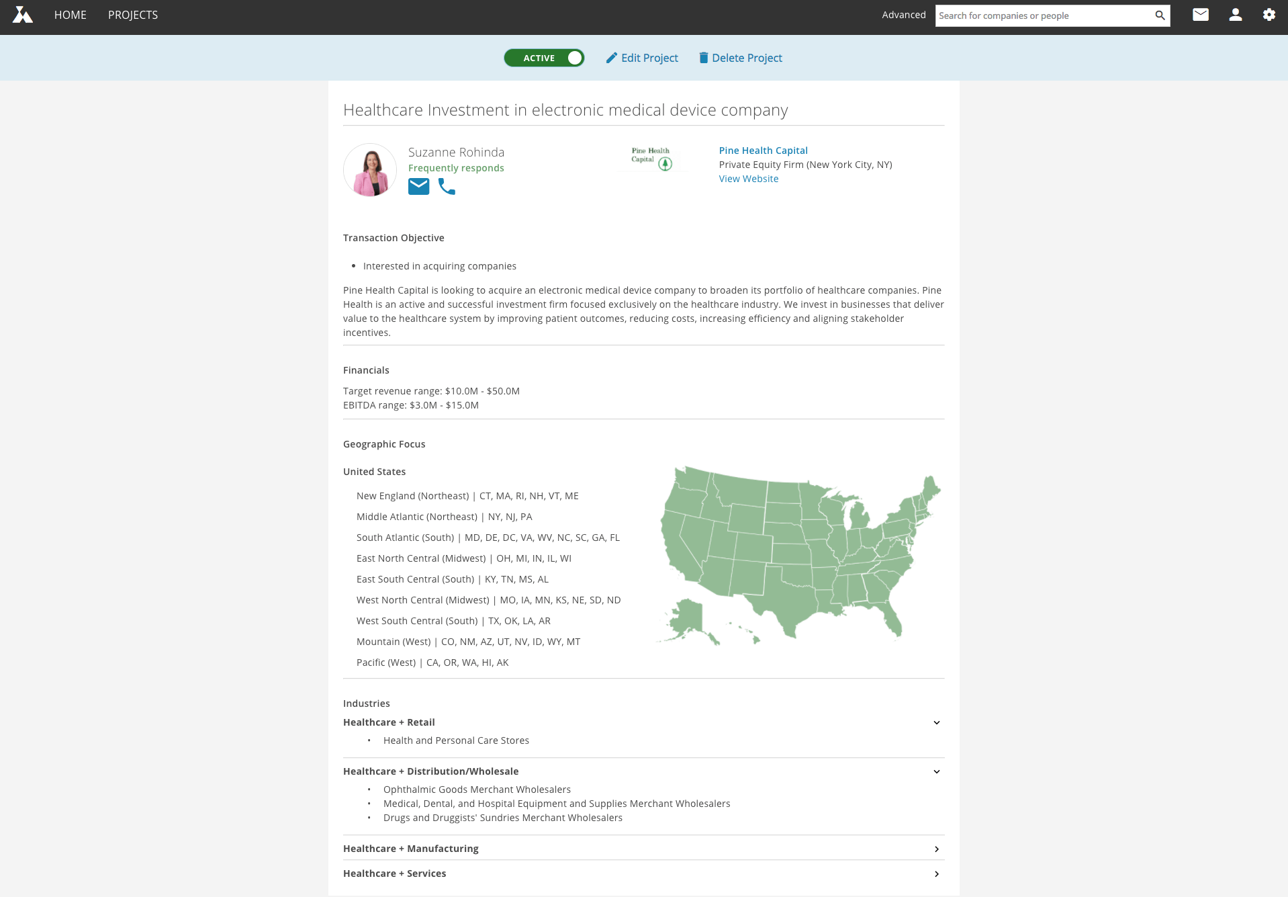Open the messages envelope icon in header
This screenshot has width=1288, height=897.
1201,15
